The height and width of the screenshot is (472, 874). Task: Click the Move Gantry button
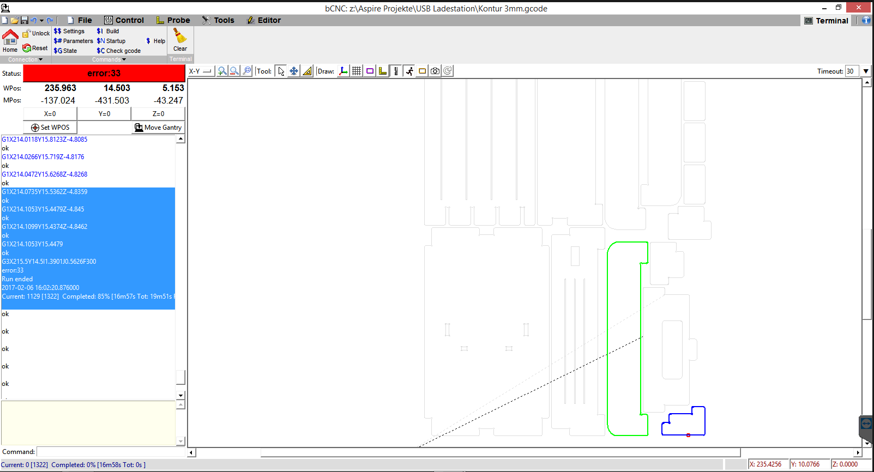[158, 128]
